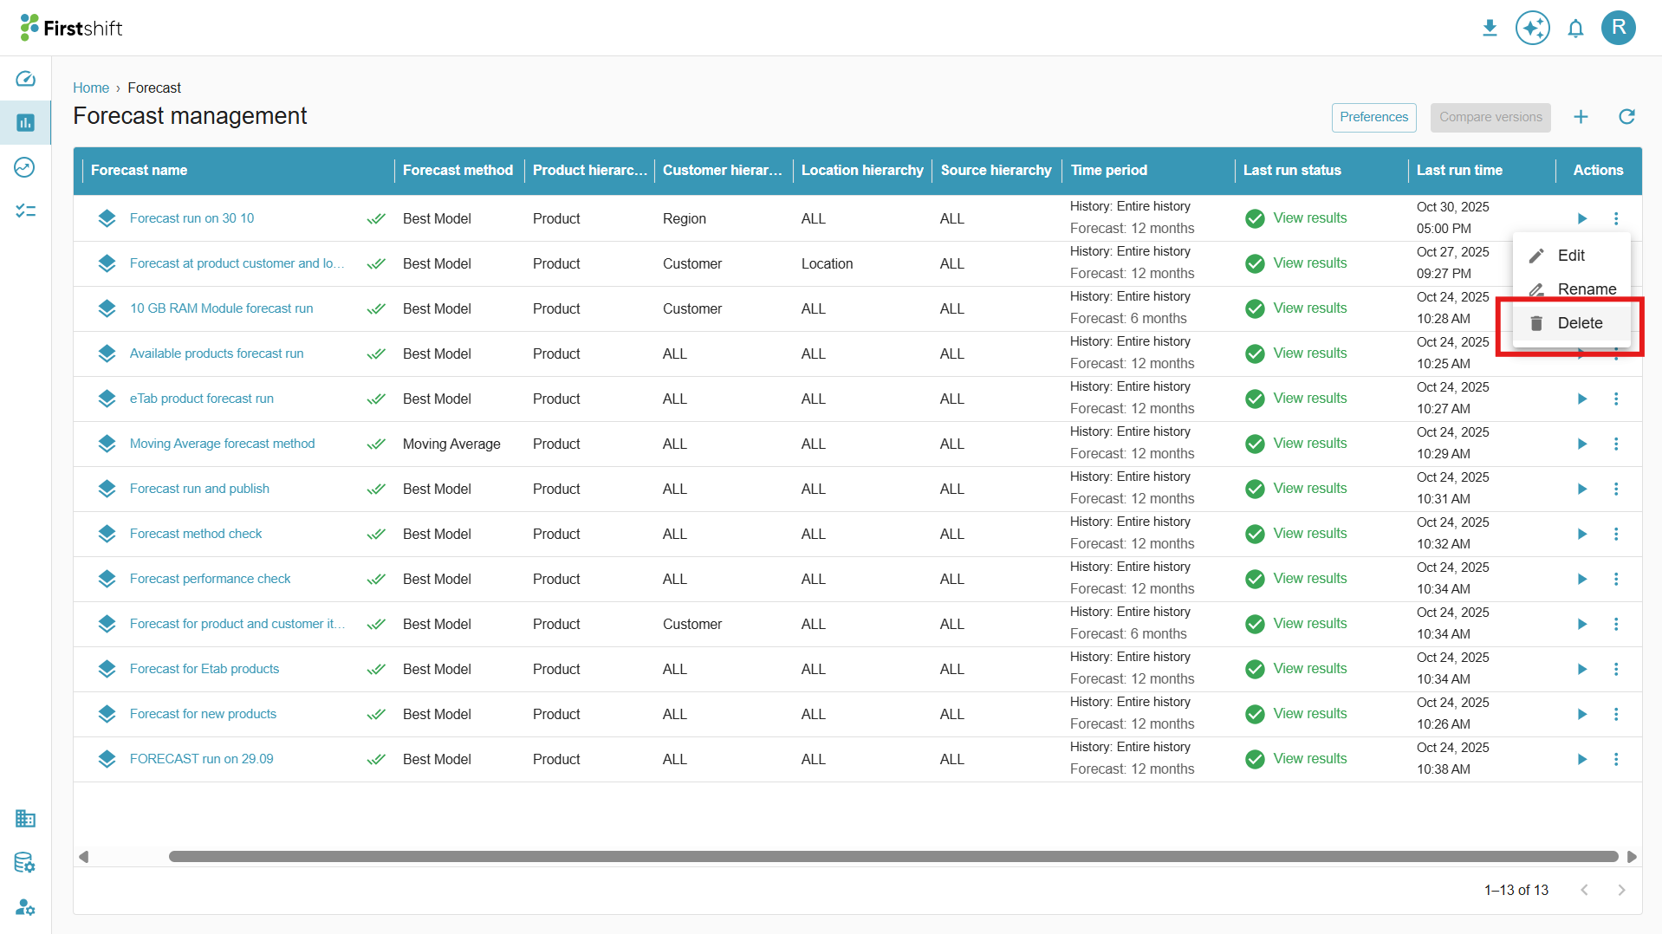
Task: Click the layers icon for 10 GB RAM Module row
Action: (x=107, y=308)
